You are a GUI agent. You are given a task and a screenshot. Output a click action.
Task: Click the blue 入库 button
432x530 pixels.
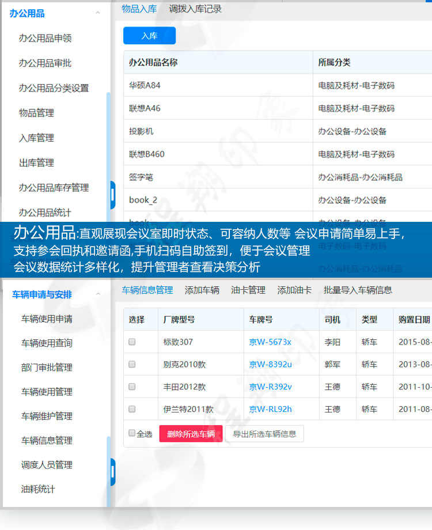pyautogui.click(x=149, y=36)
